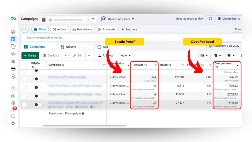Open the ad account selector dropdown
The width and height of the screenshot is (252, 142).
69,19
